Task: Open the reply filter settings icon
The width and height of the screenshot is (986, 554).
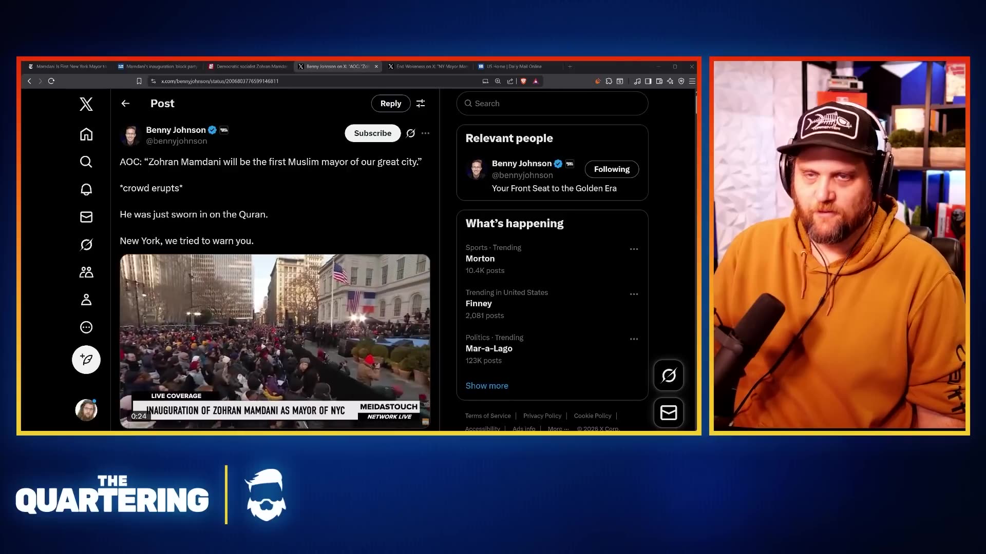Action: [x=421, y=104]
